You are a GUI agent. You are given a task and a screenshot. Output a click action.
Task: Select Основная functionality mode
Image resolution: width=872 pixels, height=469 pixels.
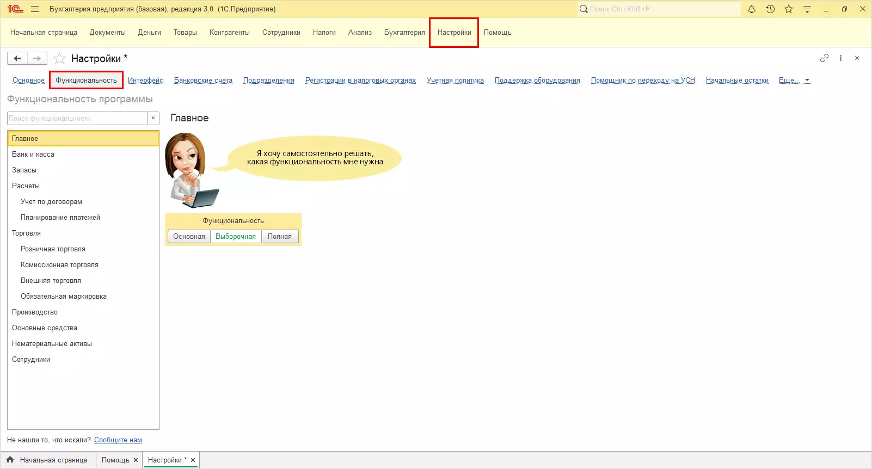click(189, 236)
